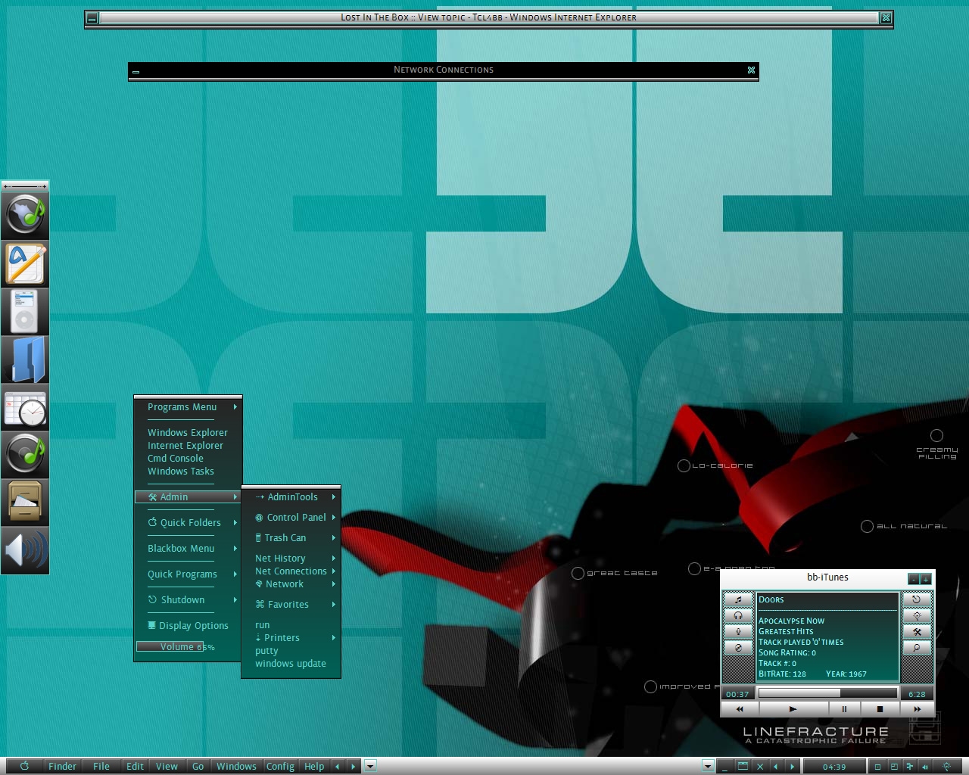
Task: Click the Apple logo on the bottom bar
Action: point(24,766)
